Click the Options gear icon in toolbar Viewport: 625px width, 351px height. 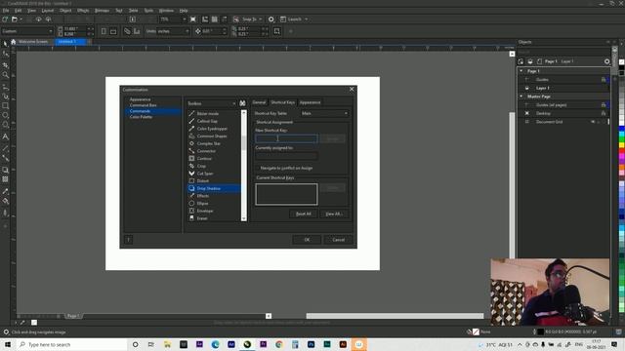(271, 19)
